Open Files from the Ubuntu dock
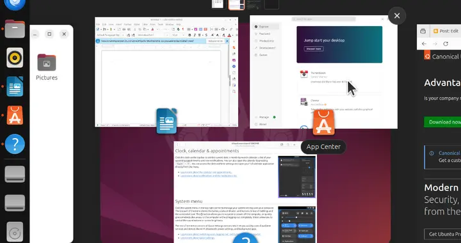Image resolution: width=461 pixels, height=243 pixels. tap(15, 29)
